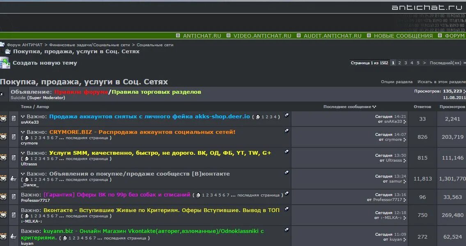
Task: Go to last post arrow by crymore
Action: coord(404,140)
